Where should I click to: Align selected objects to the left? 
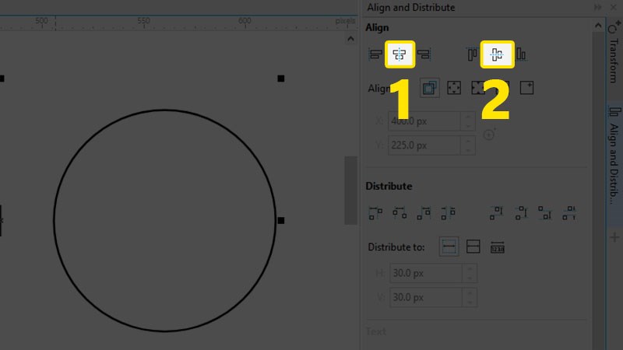[x=375, y=54]
